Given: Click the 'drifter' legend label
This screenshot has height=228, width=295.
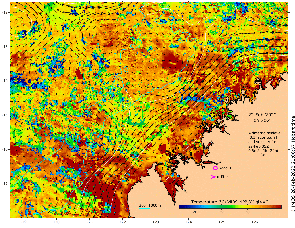Looking at the screenshot, I should click(x=222, y=177).
